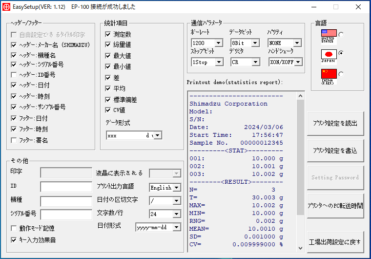Image resolution: width=371 pixels, height=259 pixels.
Task: Open デリミタ dropdown showing CR
Action: pos(245,62)
